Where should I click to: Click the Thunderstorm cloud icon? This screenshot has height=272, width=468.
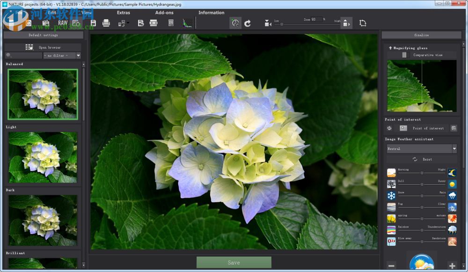click(452, 230)
